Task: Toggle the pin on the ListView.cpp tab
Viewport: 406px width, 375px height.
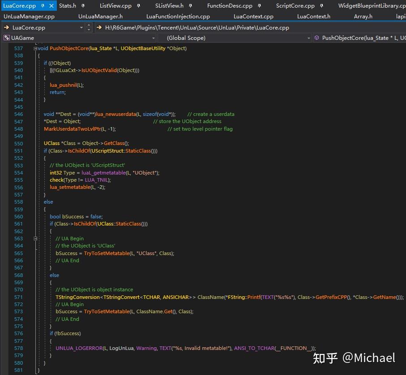Action: click(x=138, y=6)
